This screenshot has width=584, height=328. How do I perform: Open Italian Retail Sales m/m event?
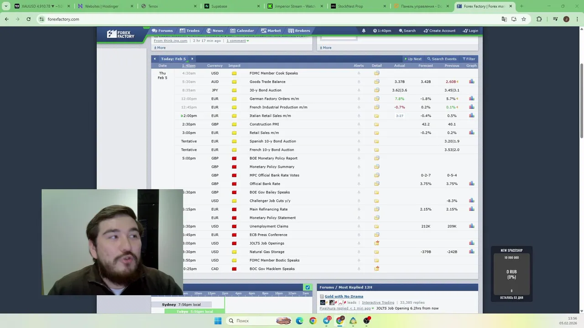coord(270,116)
